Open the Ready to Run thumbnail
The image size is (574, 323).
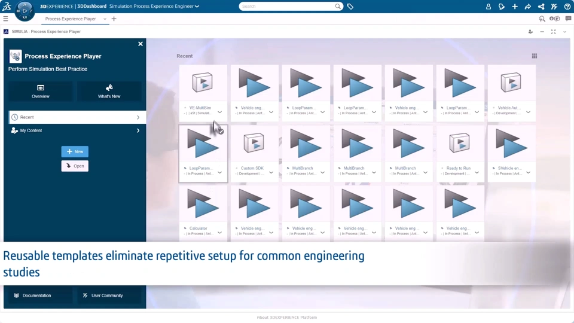pyautogui.click(x=460, y=143)
